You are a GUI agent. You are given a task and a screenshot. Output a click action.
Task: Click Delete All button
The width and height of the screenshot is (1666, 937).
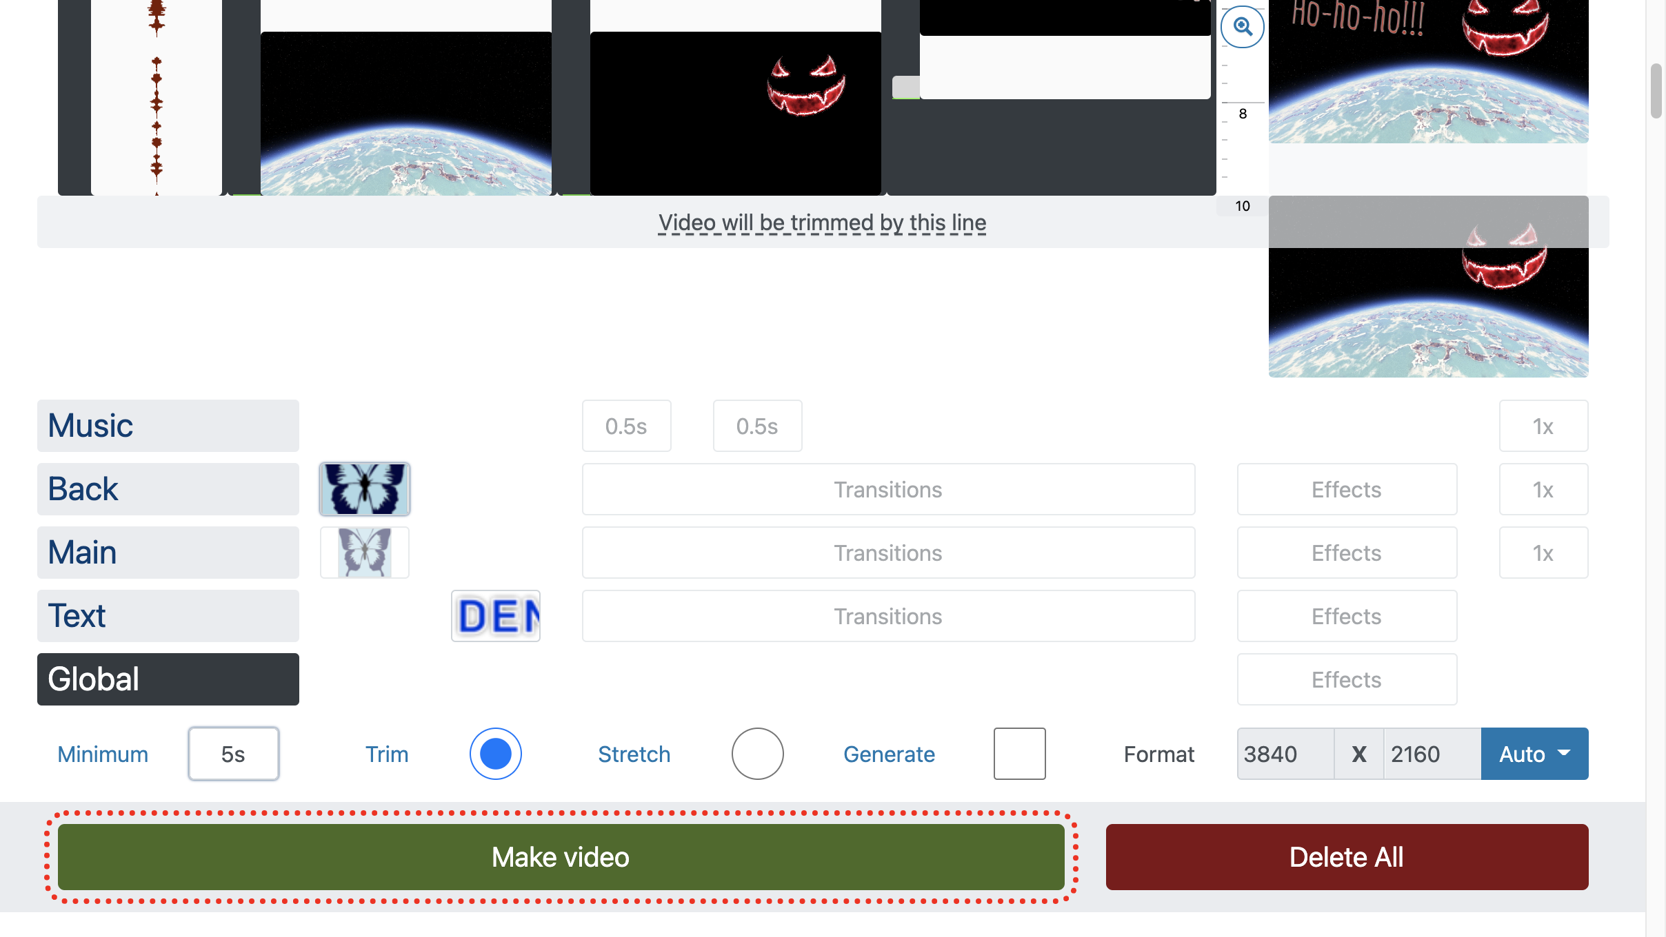1347,856
